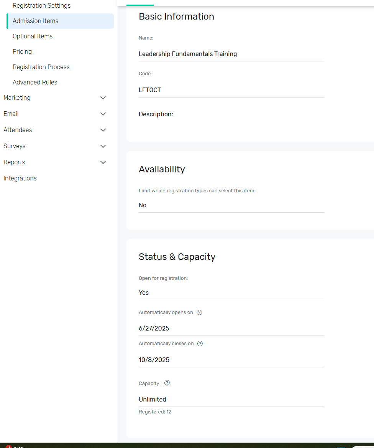The width and height of the screenshot is (374, 448).
Task: Open Advanced Rules in sidebar
Action: (x=35, y=83)
